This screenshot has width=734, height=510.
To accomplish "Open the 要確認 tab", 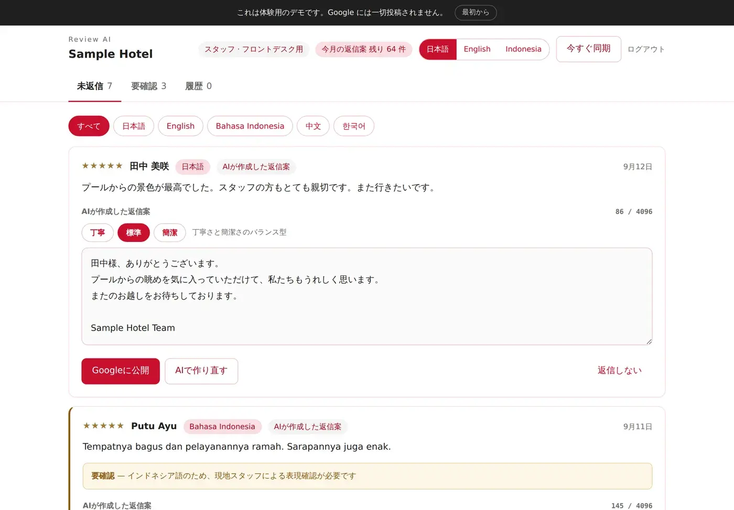I will (x=148, y=86).
